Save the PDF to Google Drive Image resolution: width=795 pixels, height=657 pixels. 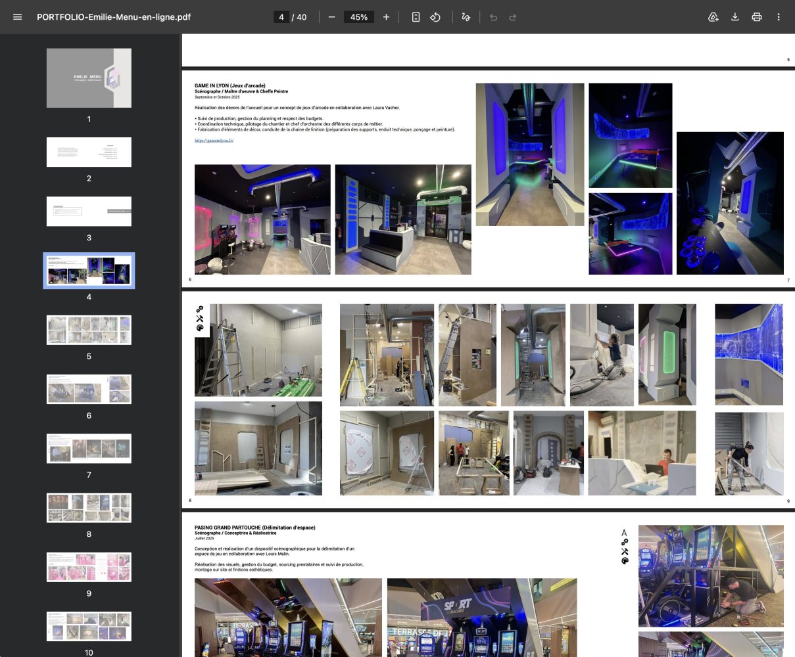713,17
